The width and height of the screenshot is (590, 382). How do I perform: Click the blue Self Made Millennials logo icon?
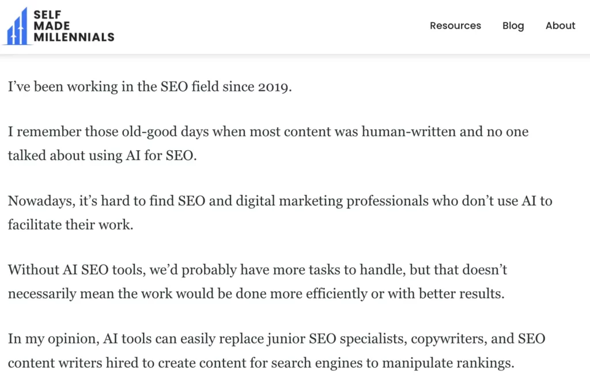point(17,26)
